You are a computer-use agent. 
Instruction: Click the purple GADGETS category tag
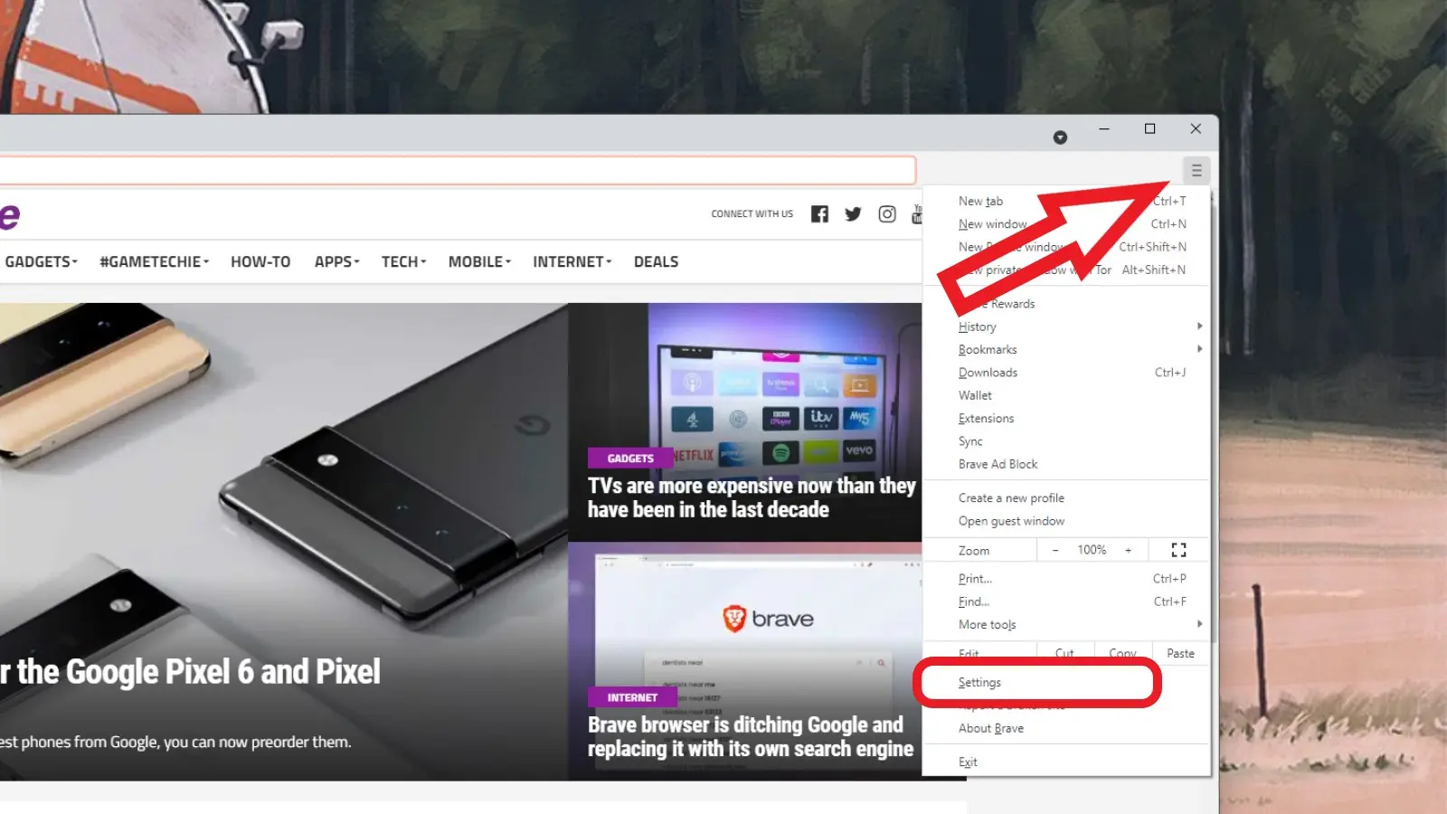pos(630,459)
